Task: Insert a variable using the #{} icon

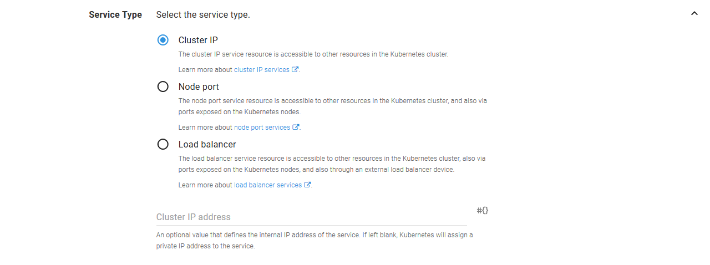Action: tap(483, 211)
